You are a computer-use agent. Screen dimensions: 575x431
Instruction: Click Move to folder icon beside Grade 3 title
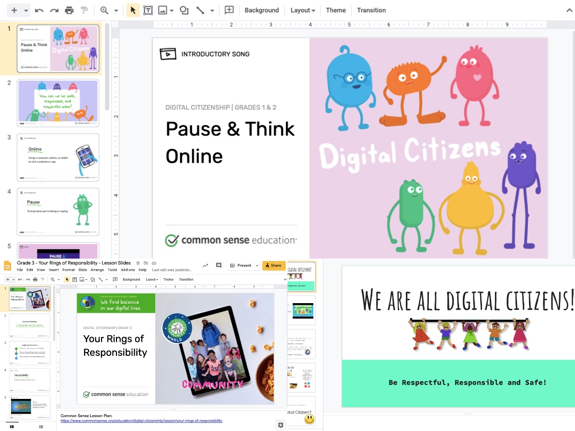[x=146, y=263]
